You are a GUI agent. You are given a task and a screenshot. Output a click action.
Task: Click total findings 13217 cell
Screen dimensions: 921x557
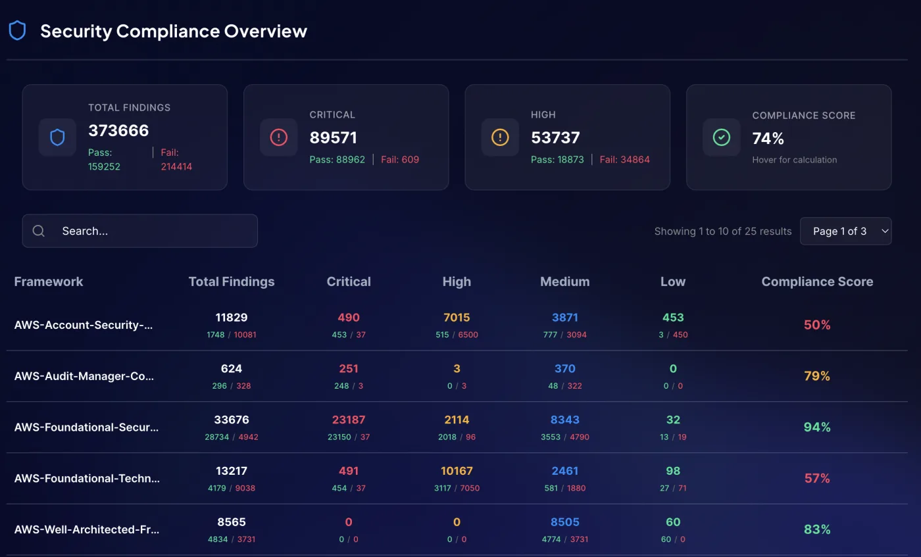pos(232,472)
